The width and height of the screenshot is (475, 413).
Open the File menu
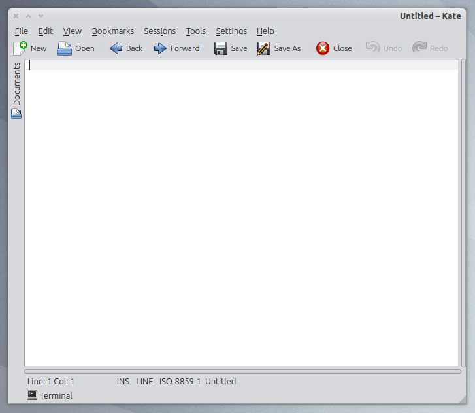pyautogui.click(x=21, y=31)
